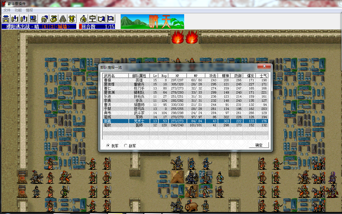Click the 精神 column header
This screenshot has height=214, width=342.
point(224,76)
